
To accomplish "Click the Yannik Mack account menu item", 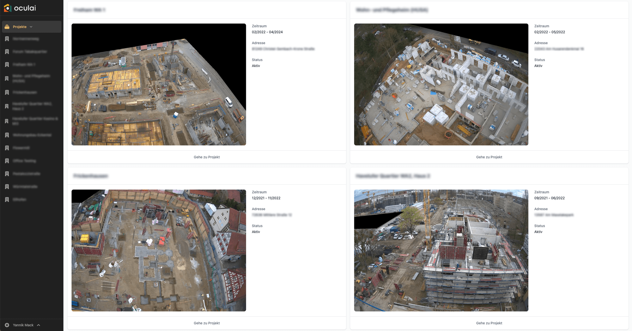I will (x=24, y=325).
